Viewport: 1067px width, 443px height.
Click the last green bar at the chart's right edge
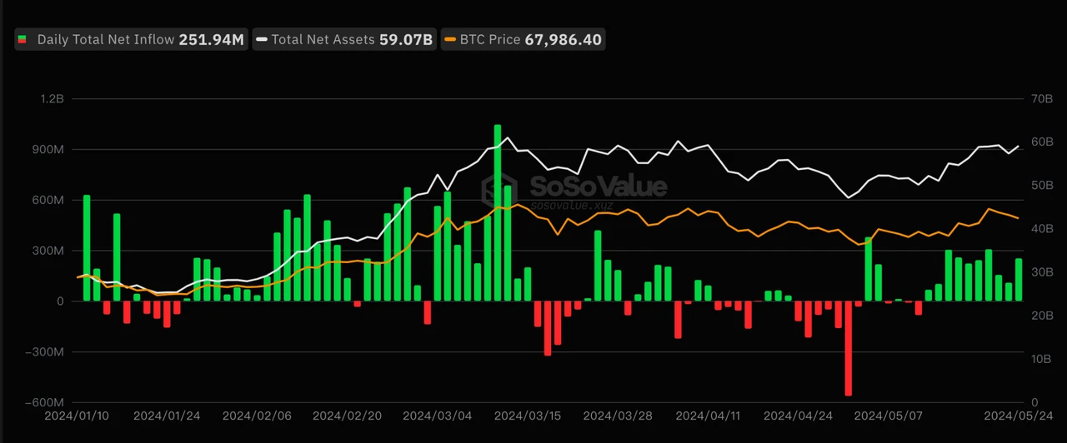click(1018, 280)
